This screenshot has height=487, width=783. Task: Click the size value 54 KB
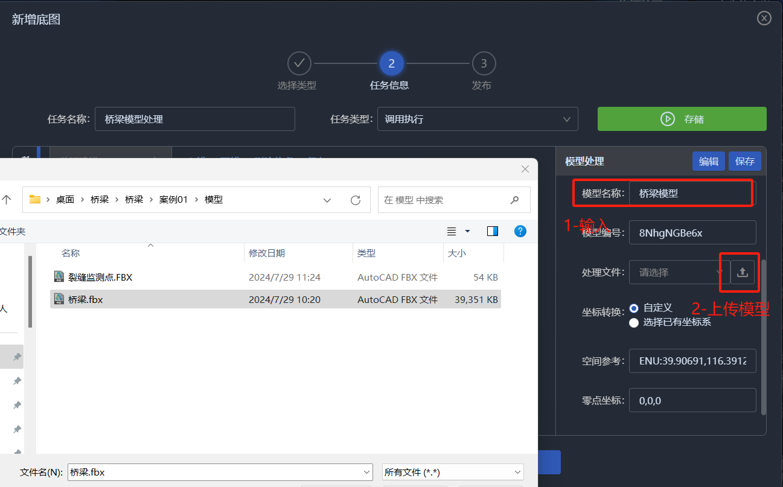pos(485,278)
